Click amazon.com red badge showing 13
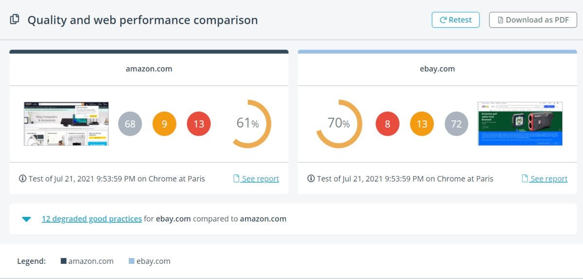The image size is (583, 279). pos(199,124)
